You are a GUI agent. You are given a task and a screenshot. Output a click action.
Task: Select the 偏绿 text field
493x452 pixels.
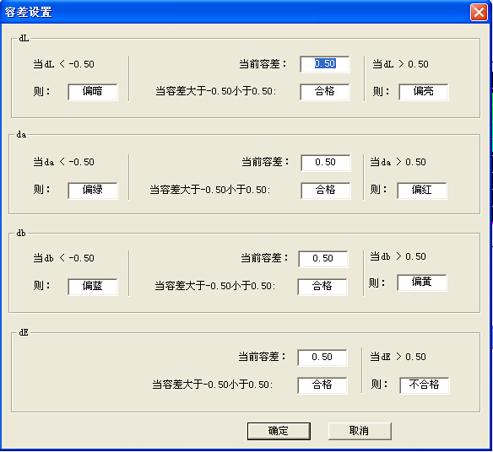tap(93, 191)
